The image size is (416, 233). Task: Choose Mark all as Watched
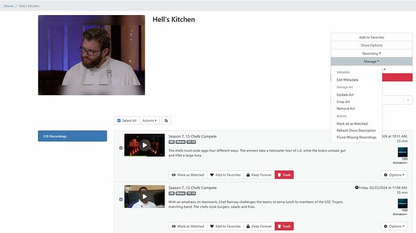point(352,124)
